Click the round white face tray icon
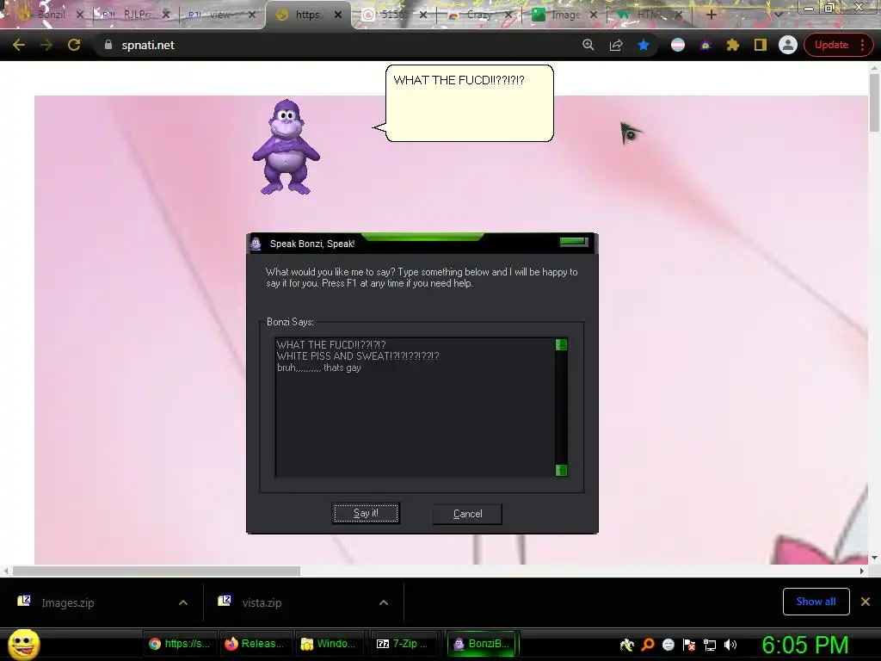The image size is (881, 661). pos(668,645)
